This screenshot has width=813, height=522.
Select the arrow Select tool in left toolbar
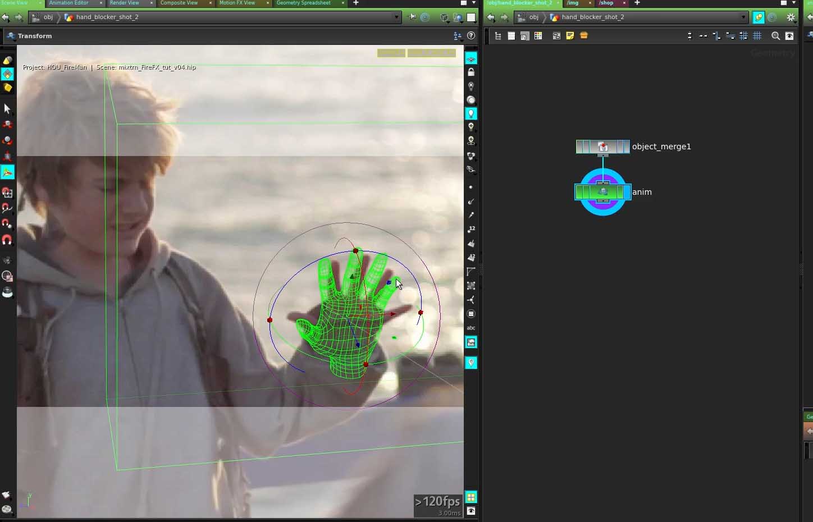point(7,108)
